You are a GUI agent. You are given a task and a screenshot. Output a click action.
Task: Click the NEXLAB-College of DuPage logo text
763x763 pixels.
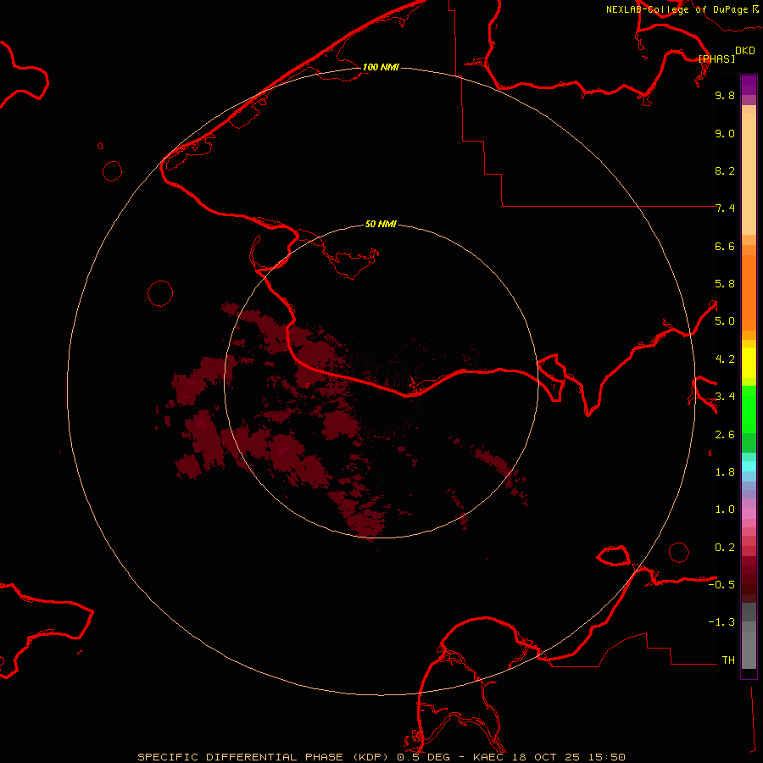[x=677, y=9]
